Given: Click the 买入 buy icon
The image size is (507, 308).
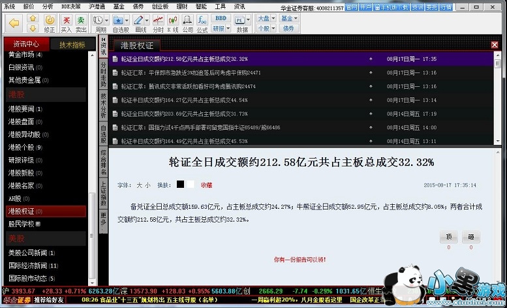Looking at the screenshot, I should [67, 20].
